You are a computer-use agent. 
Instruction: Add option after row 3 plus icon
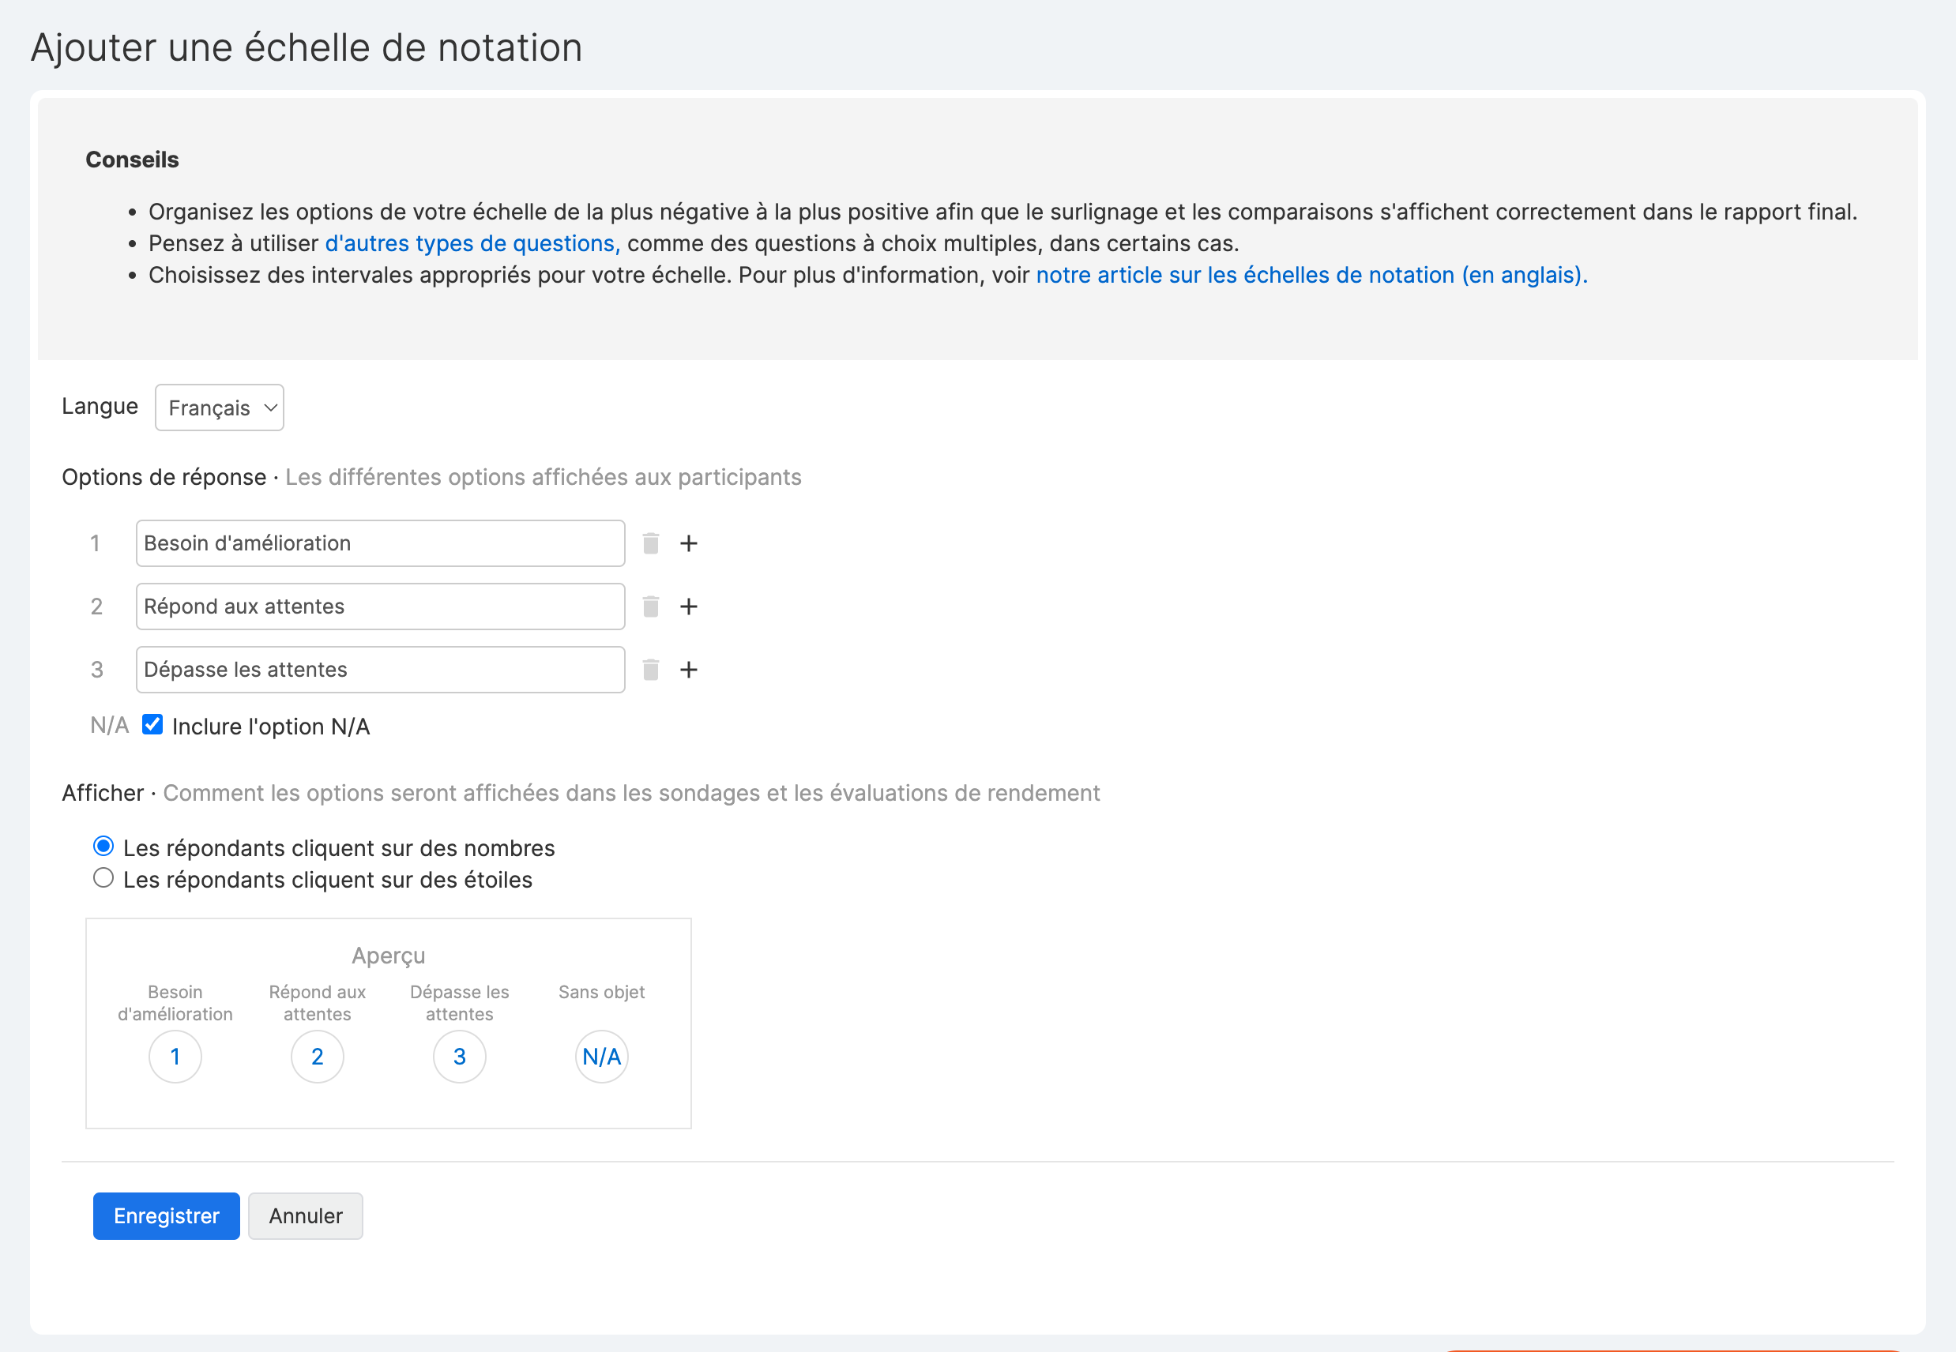pos(688,670)
